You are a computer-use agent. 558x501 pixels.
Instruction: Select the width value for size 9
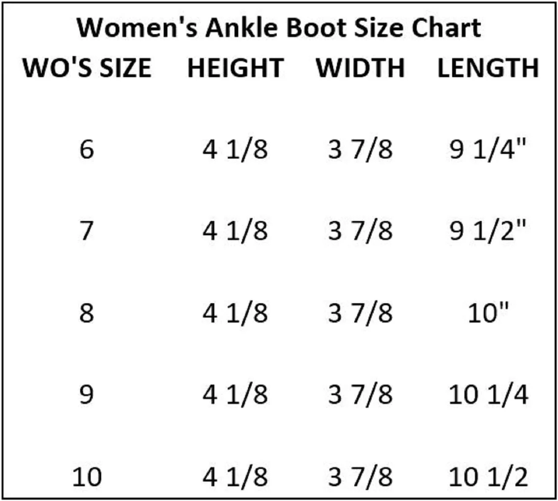(x=360, y=395)
